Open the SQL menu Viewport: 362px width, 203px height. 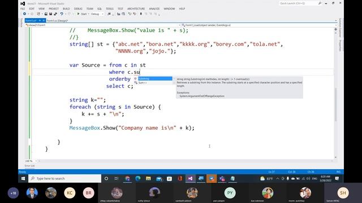[100, 9]
